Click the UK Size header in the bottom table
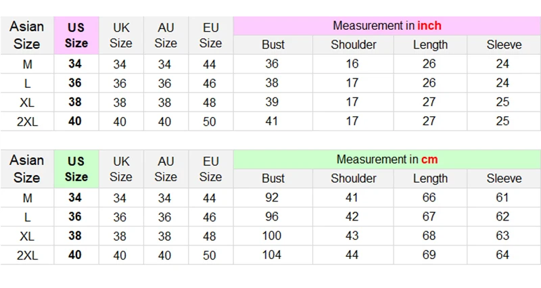The width and height of the screenshot is (541, 288). click(120, 169)
